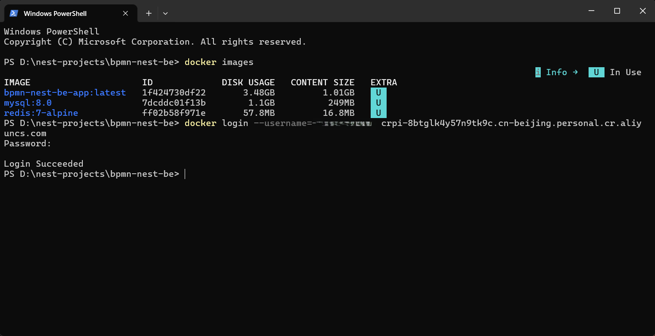Click the DISK USAGE column header
Viewport: 655px width, 336px height.
(248, 82)
